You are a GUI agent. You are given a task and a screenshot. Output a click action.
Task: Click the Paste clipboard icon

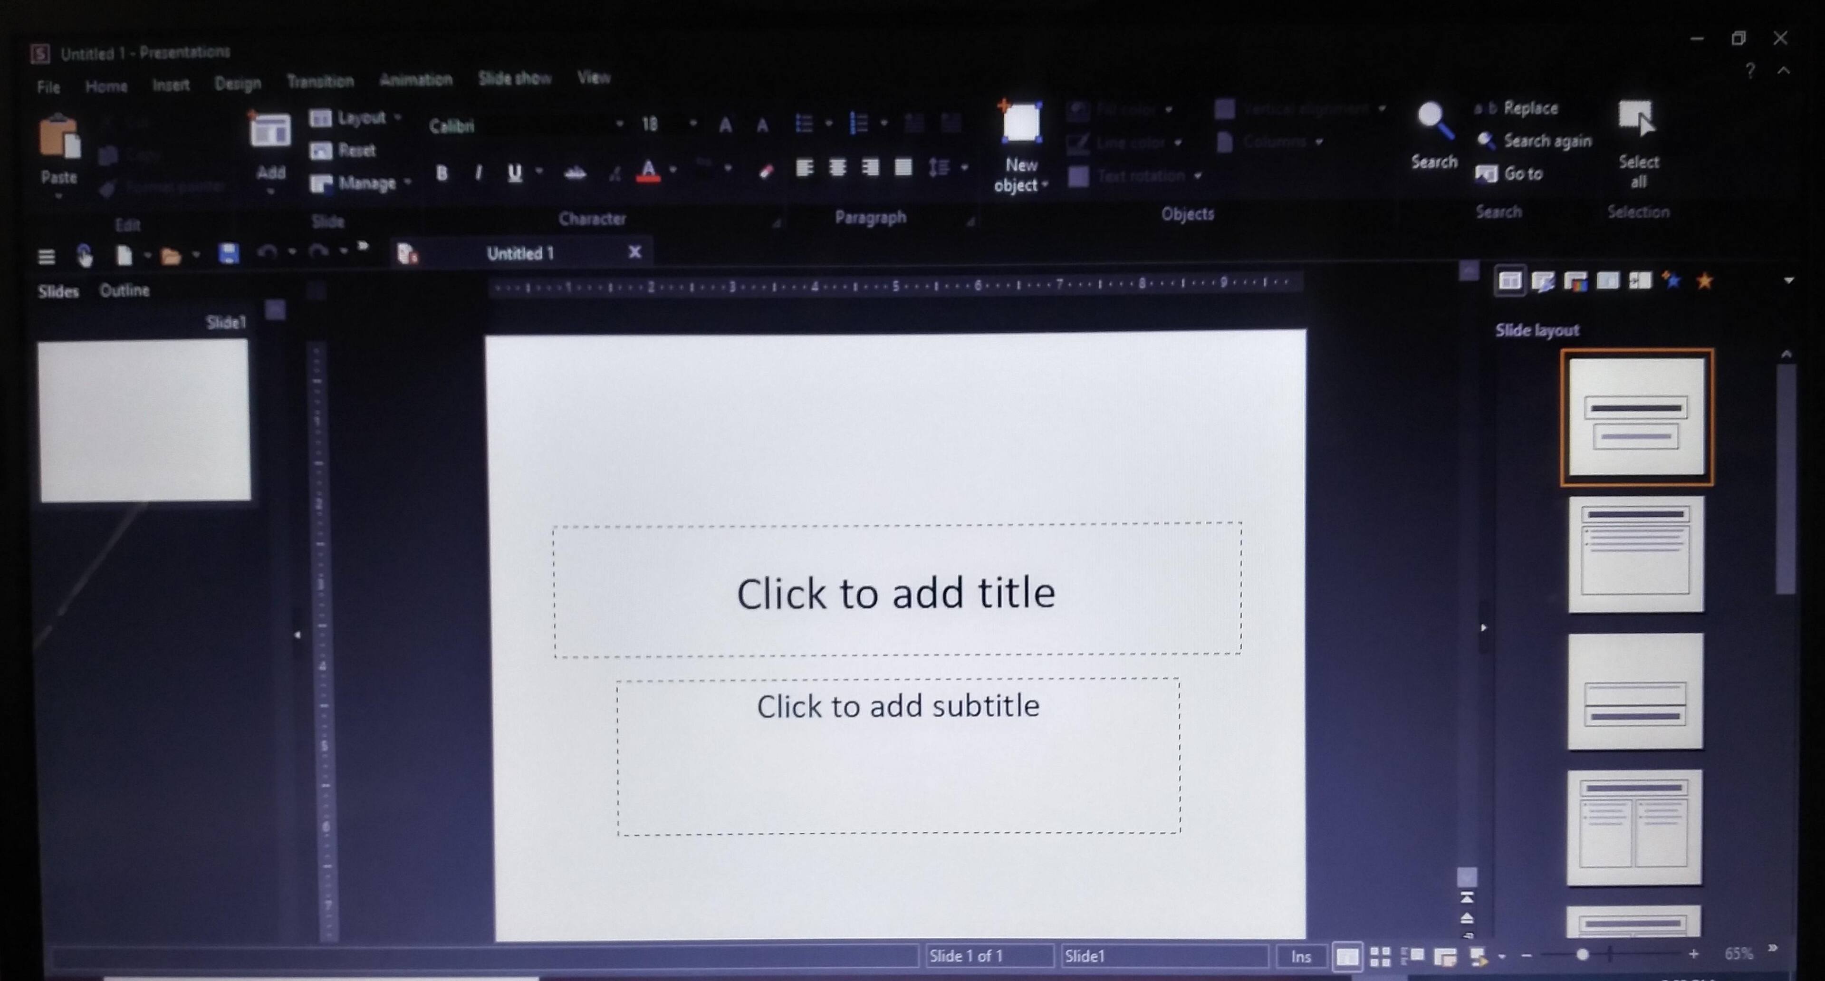pos(59,138)
